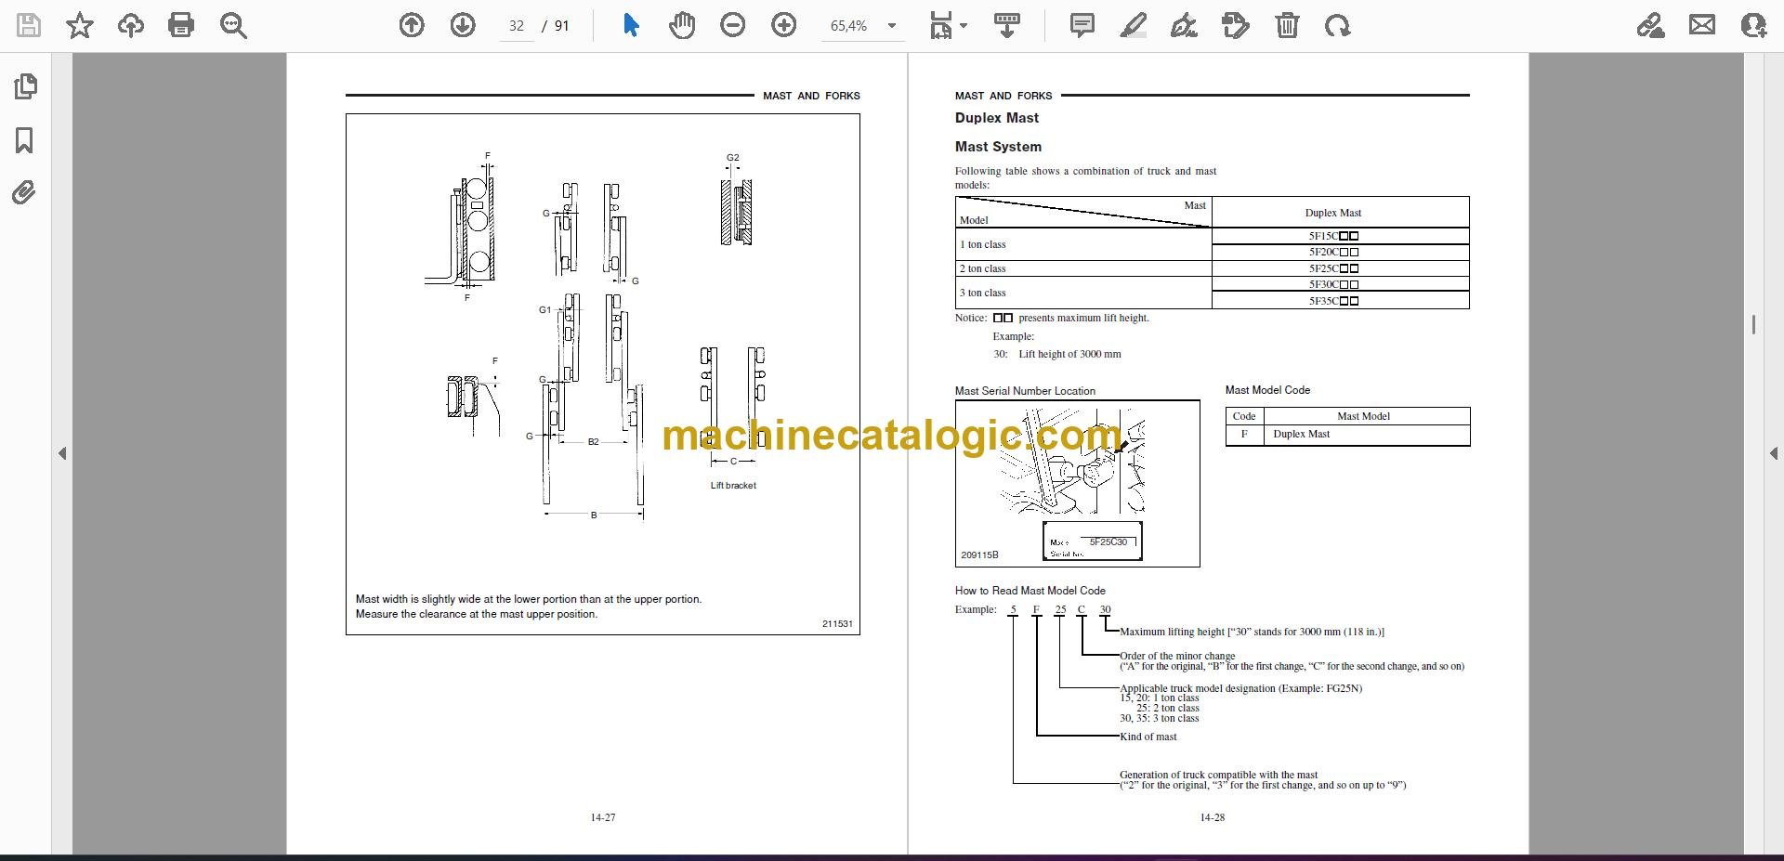
Task: Click page number '14-28' footer
Action: pyautogui.click(x=1212, y=817)
